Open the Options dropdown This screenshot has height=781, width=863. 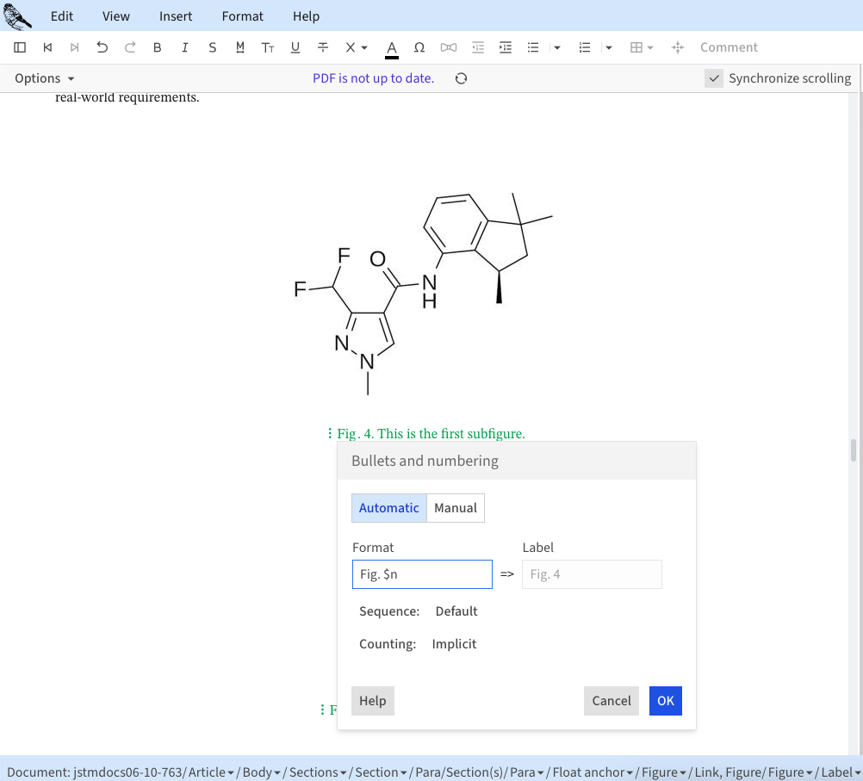click(x=45, y=78)
